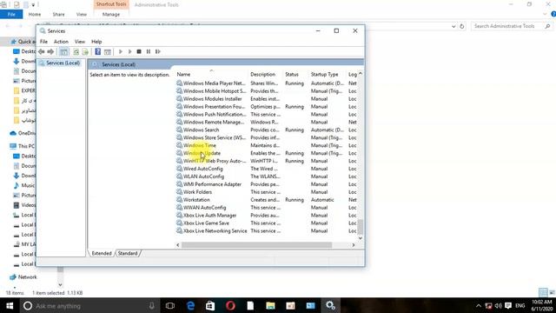Open the Share ribbon tab in Explorer
This screenshot has height=313, width=556.
58,14
